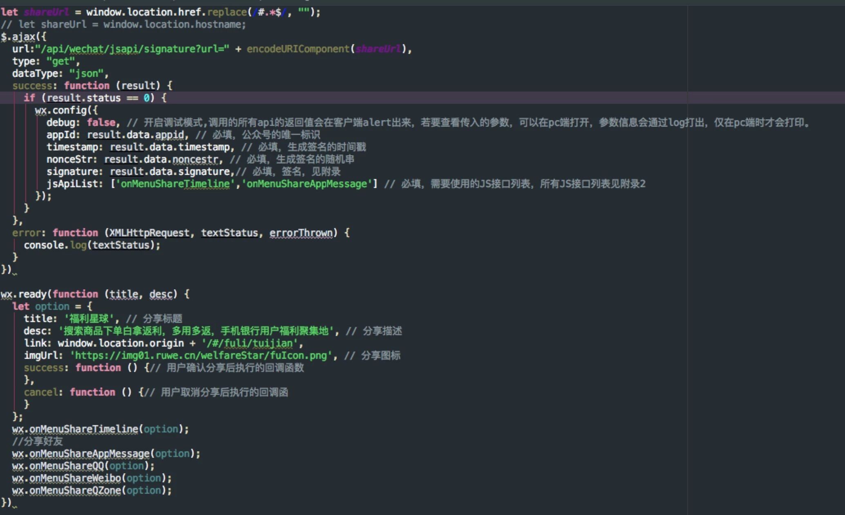This screenshot has height=515, width=845.
Task: Click the debug false value
Action: (101, 123)
